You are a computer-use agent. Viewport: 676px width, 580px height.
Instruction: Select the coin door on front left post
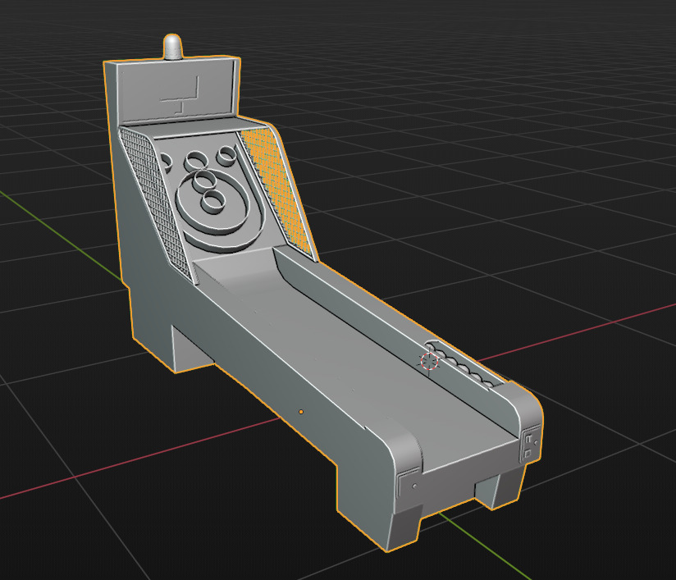(408, 483)
